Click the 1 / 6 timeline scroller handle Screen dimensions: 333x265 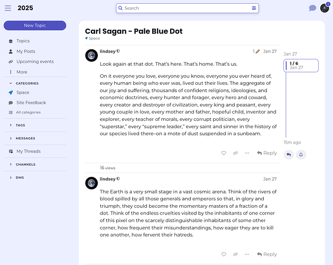click(301, 66)
